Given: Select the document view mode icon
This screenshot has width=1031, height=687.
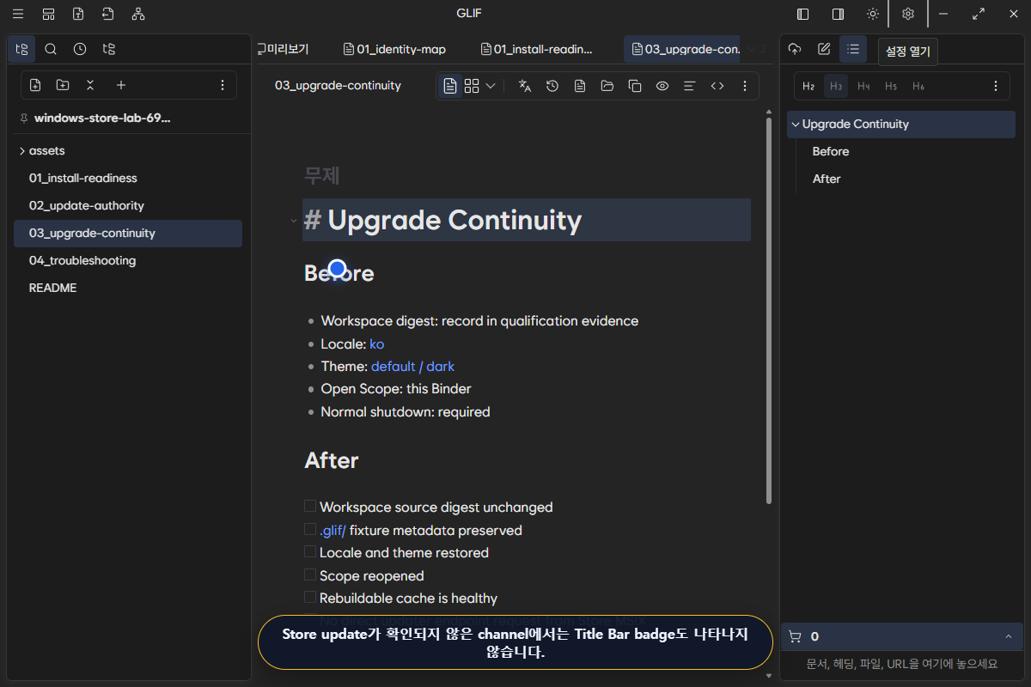Looking at the screenshot, I should (x=450, y=86).
